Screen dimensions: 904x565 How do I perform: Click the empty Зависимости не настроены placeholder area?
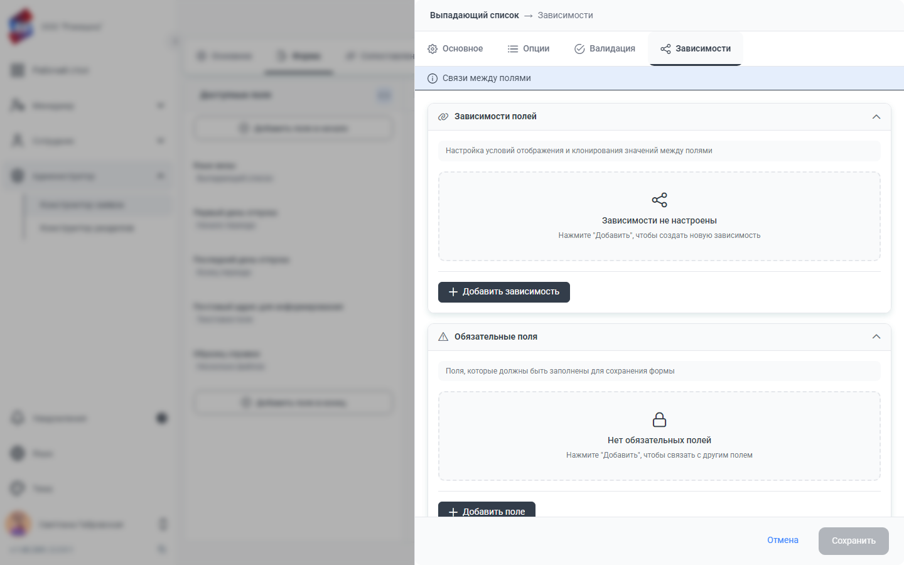(x=659, y=217)
